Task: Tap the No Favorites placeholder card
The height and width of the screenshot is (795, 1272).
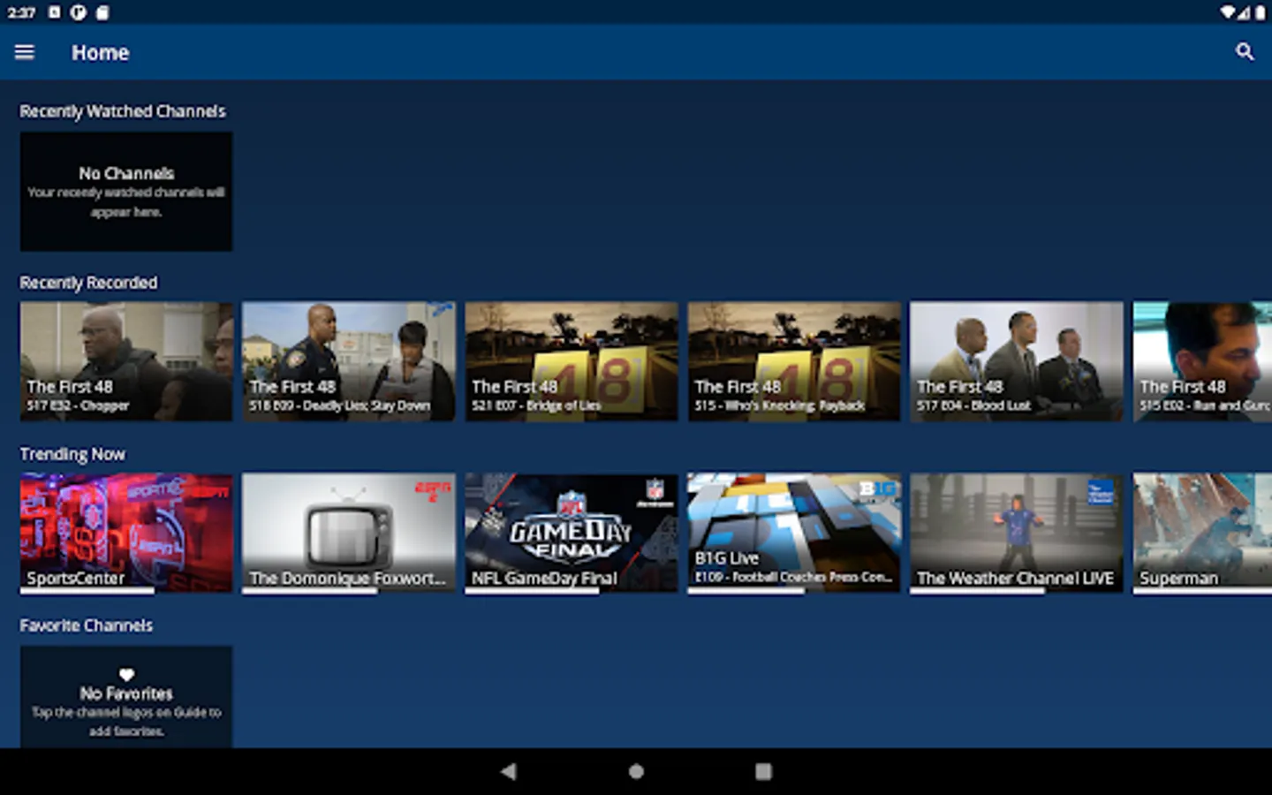Action: [x=126, y=697]
